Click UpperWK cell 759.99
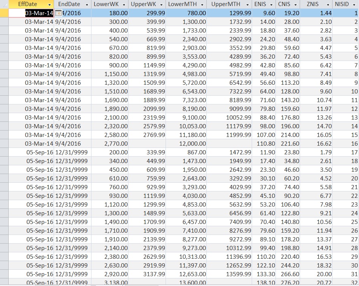This screenshot has width=359, height=286. click(x=147, y=179)
